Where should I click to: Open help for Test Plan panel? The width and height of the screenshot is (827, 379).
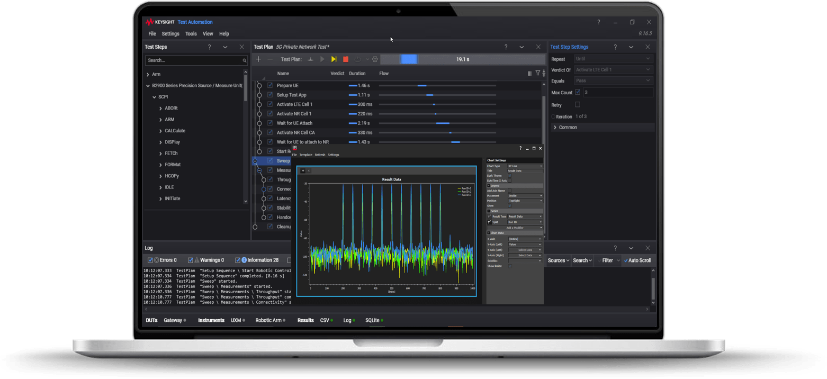[x=505, y=47]
